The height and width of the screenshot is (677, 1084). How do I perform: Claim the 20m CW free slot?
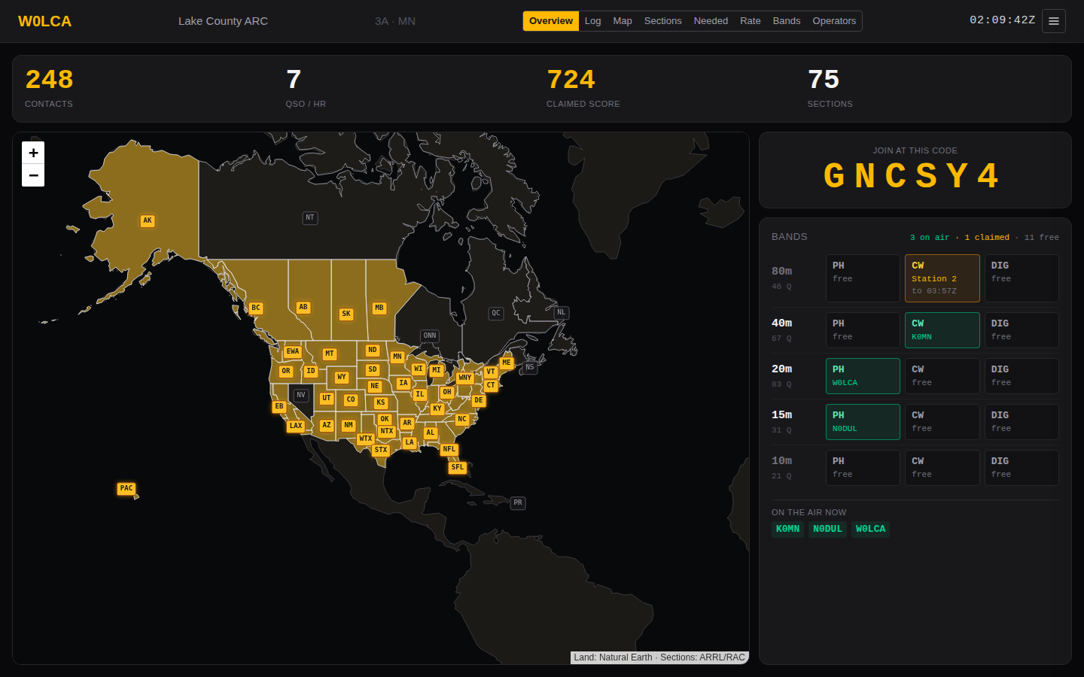942,376
